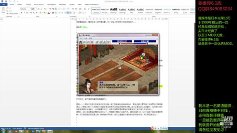Toggle Subscript formatting
The height and width of the screenshot is (133, 237).
pyautogui.click(x=34, y=13)
